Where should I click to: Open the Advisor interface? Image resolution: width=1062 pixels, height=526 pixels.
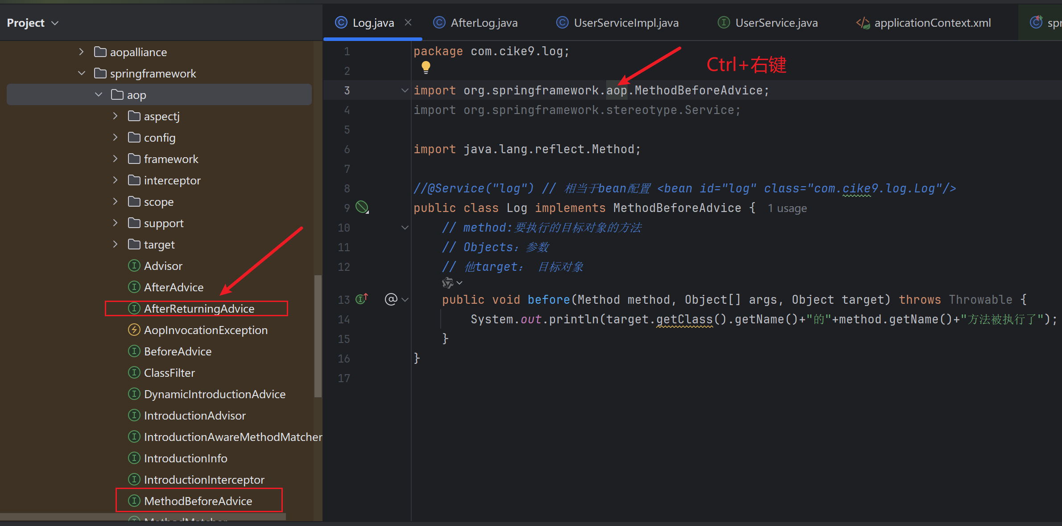click(x=163, y=266)
